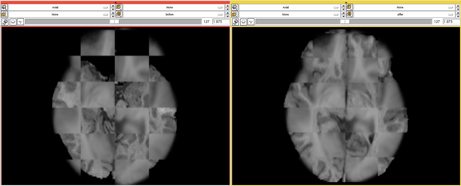This screenshot has width=461, height=186.
Task: Click down arrow beside red viewer label dropdown
Action: pyautogui.click(x=112, y=16)
